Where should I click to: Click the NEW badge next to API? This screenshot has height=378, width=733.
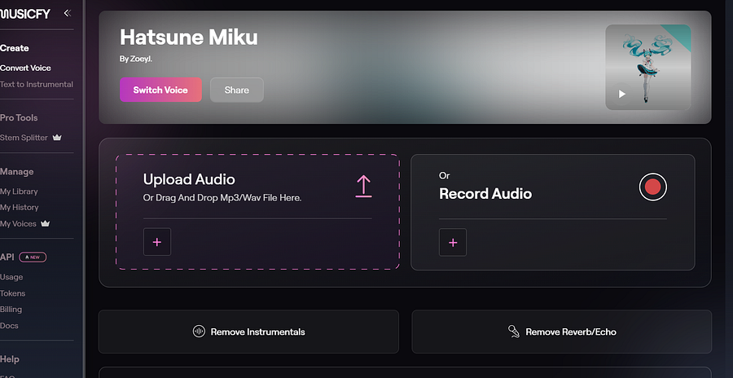33,257
